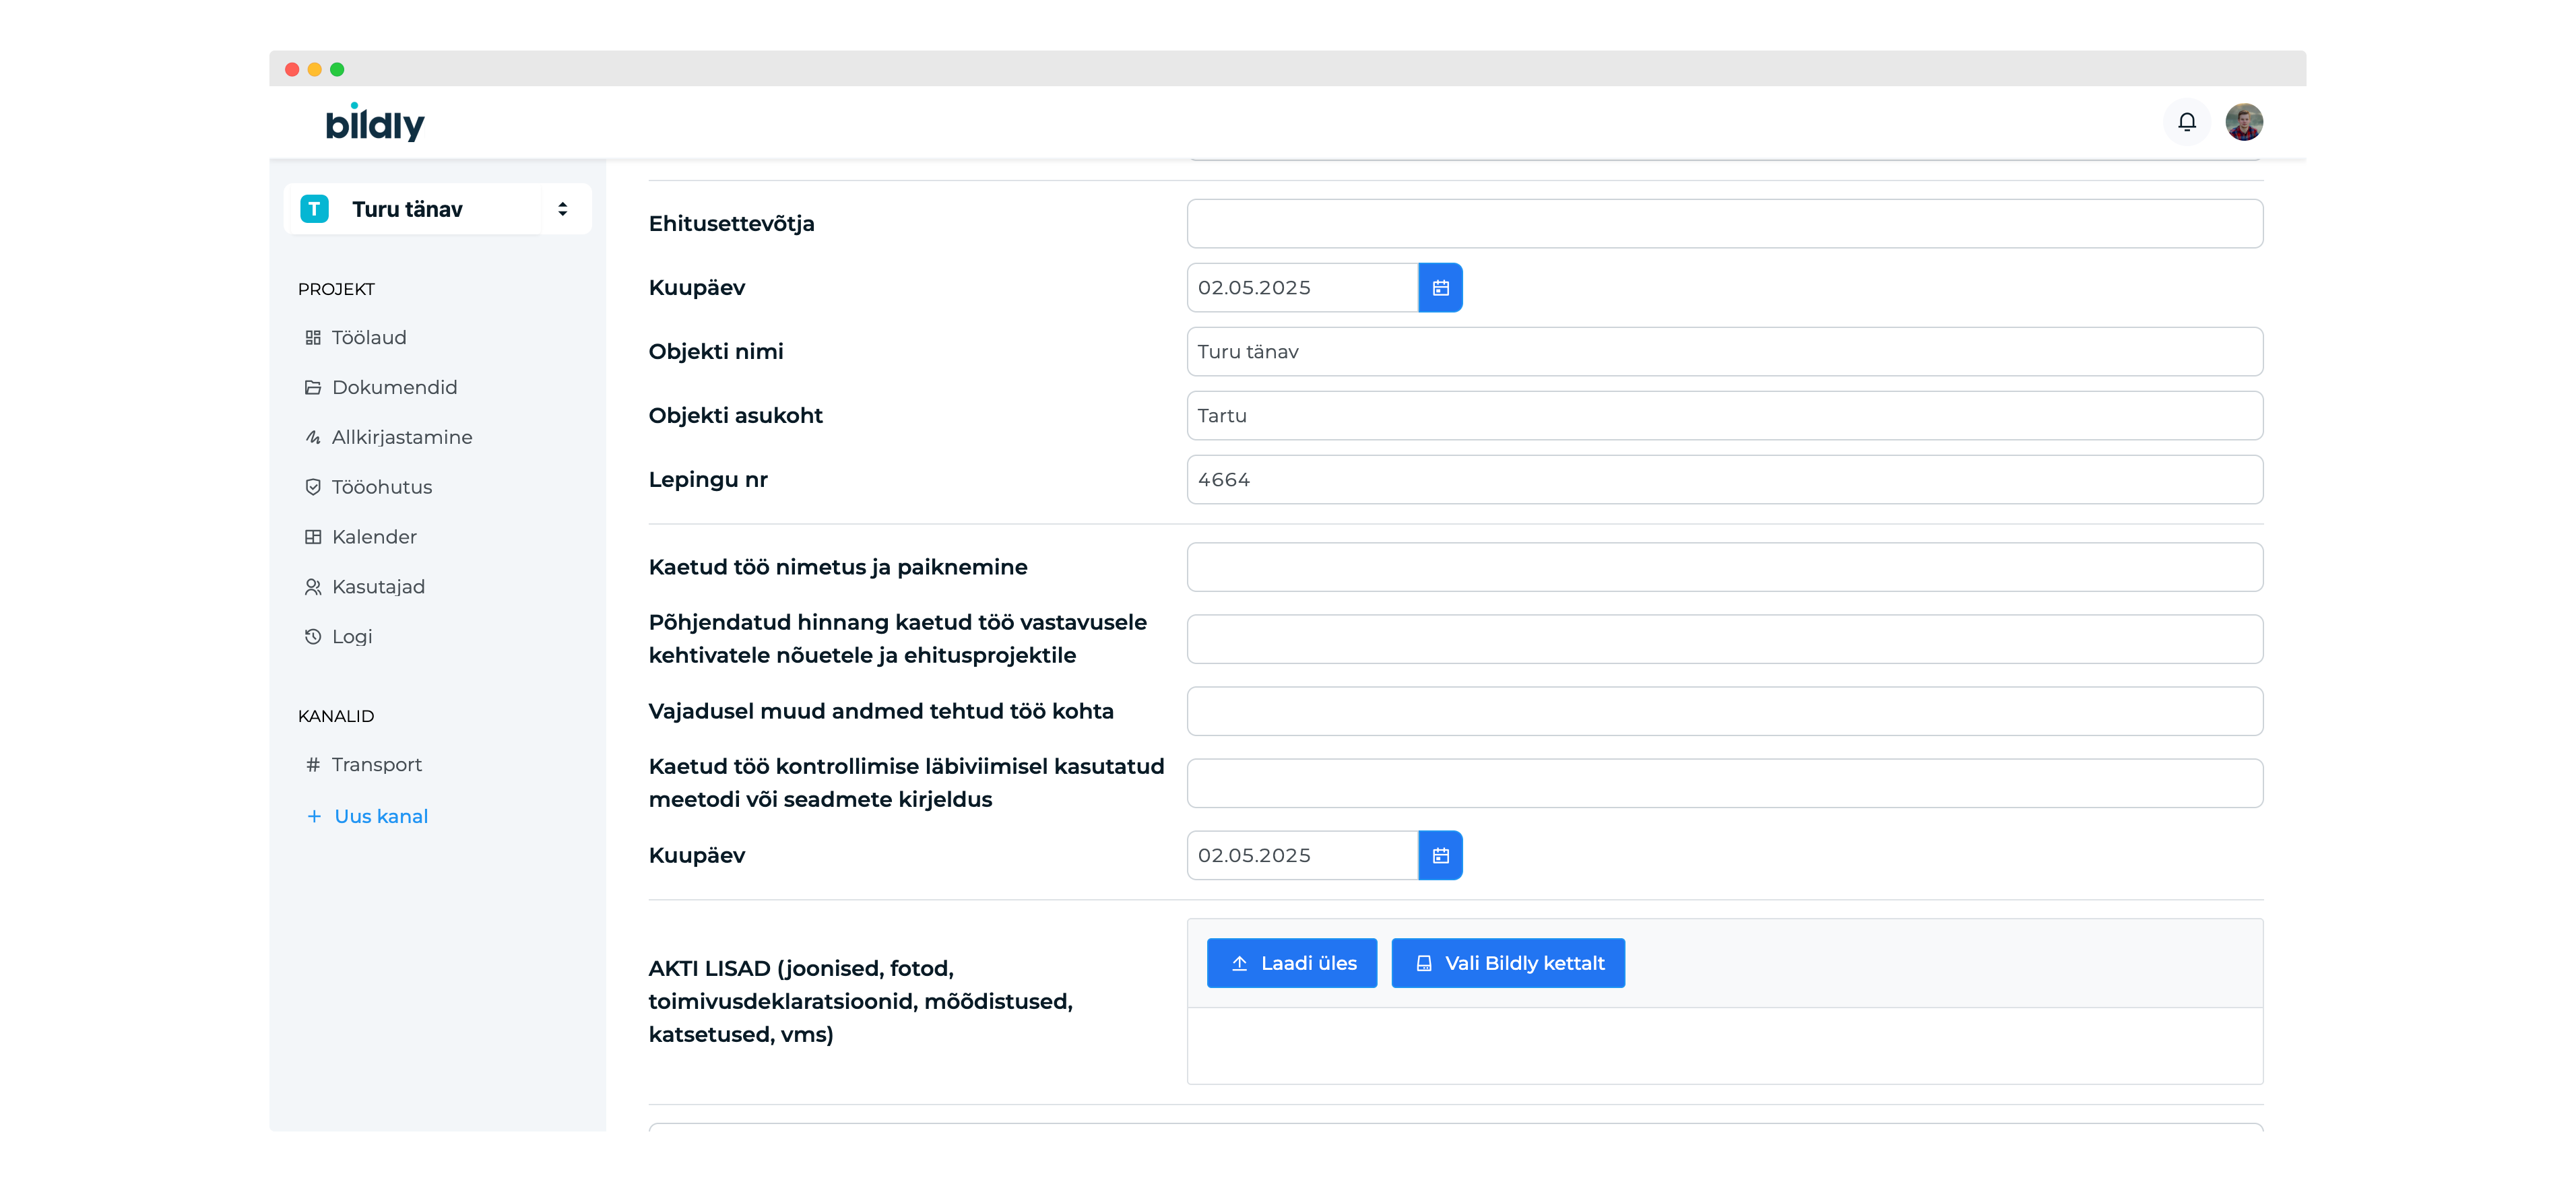Open the user profile avatar
The width and height of the screenshot is (2576, 1182).
point(2244,122)
